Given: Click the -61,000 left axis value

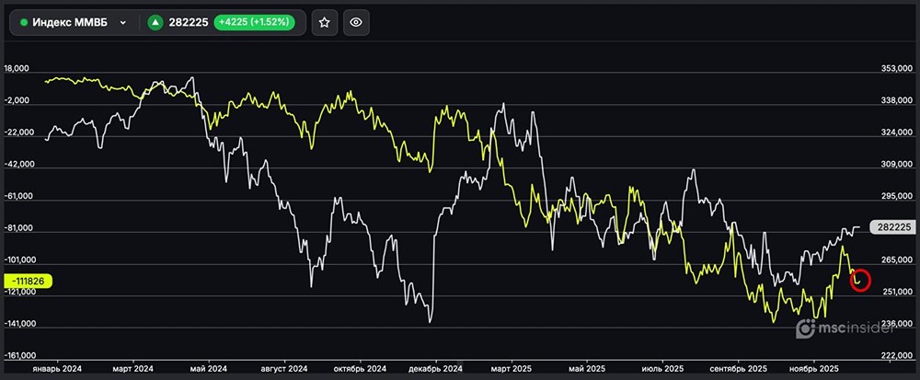Looking at the screenshot, I should (18, 197).
